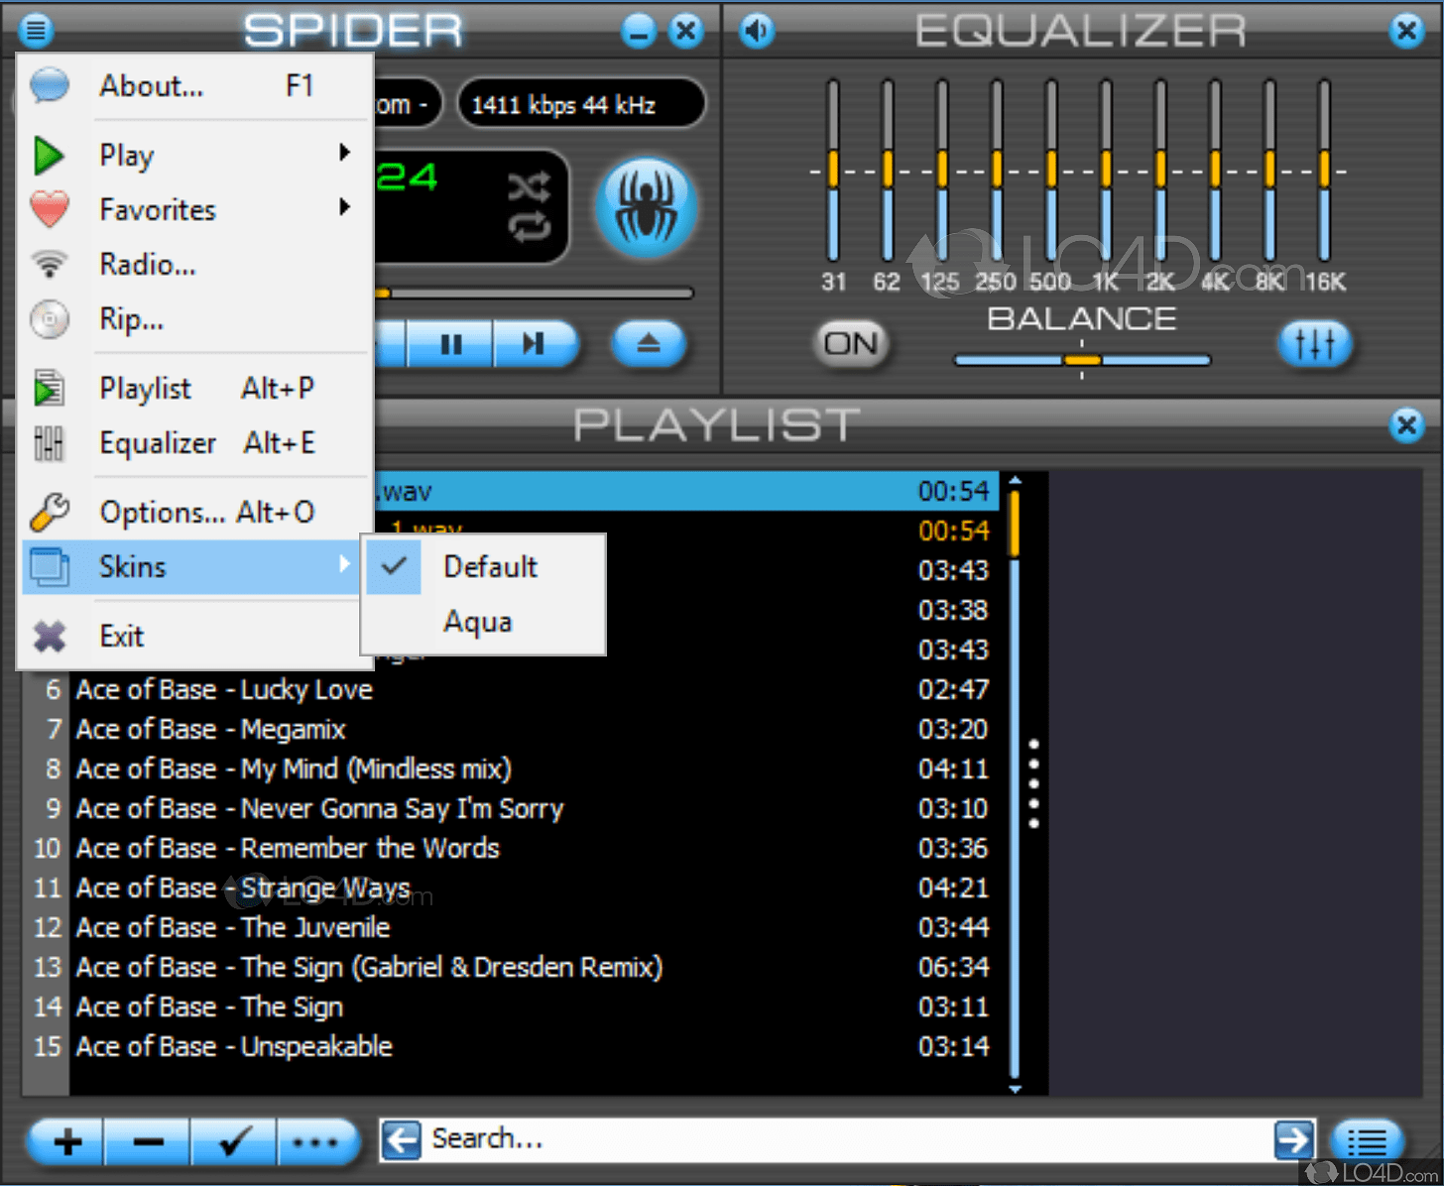Adjust the 16K equalizer band slider
This screenshot has width=1444, height=1186.
[x=1324, y=171]
